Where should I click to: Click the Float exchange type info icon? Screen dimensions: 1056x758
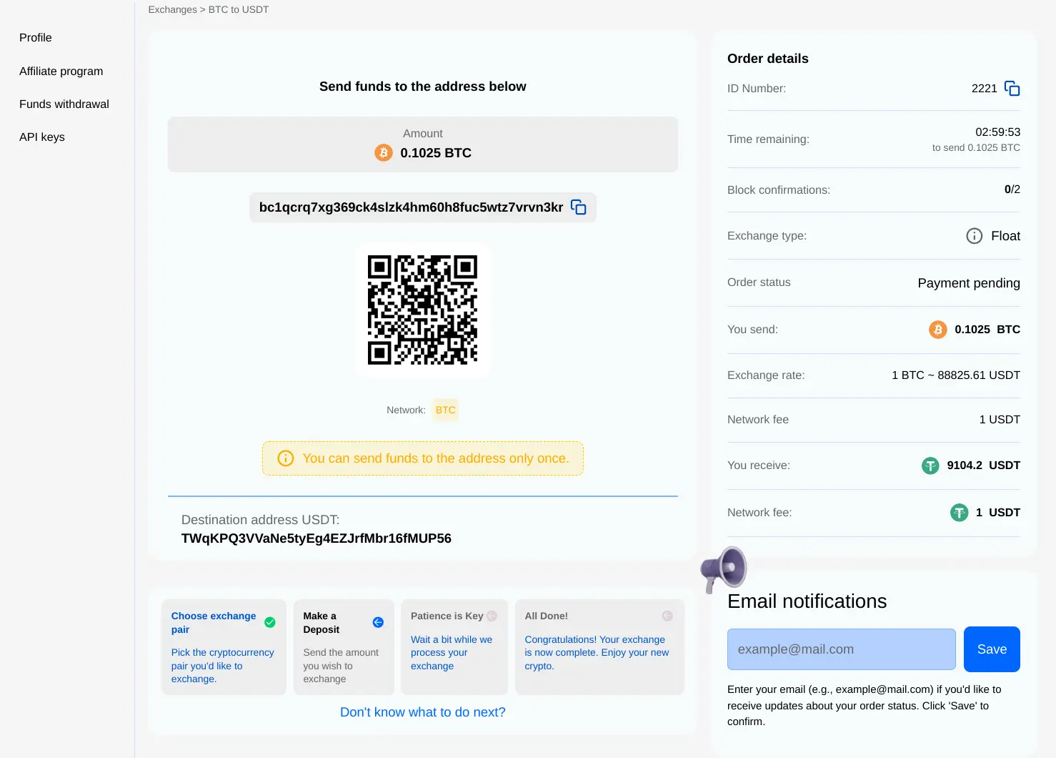tap(975, 236)
